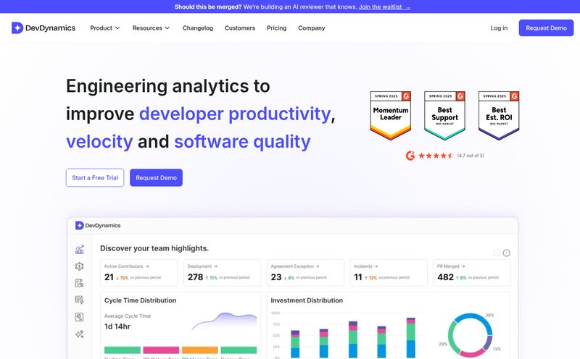Open the Incidents metric card

[x=389, y=273]
